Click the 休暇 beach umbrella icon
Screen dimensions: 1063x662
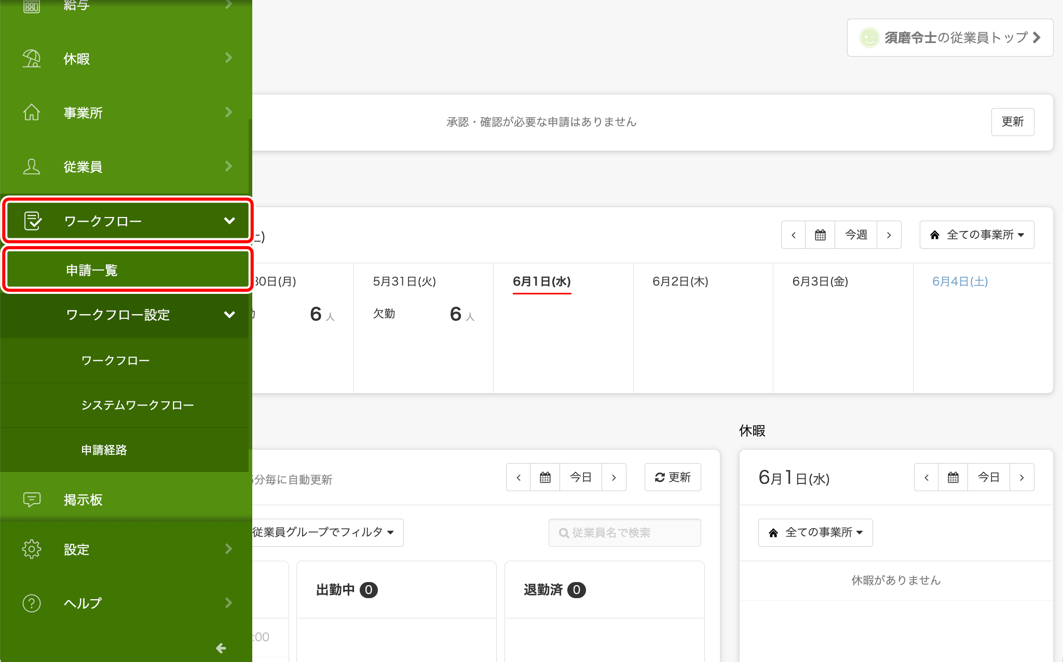pos(32,58)
